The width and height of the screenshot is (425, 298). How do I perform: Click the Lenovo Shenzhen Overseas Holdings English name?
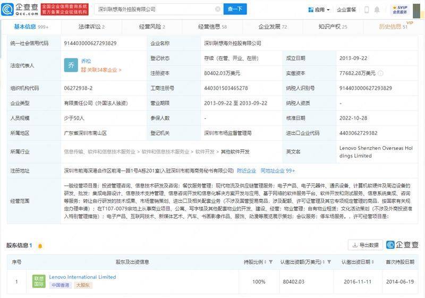376,152
